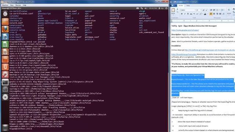
Task: Toggle Strikethrough in WordPad
Action: 191,14
